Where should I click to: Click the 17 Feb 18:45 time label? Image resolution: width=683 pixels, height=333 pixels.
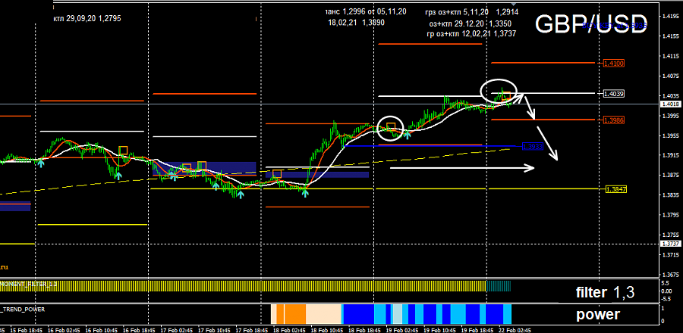(252, 330)
